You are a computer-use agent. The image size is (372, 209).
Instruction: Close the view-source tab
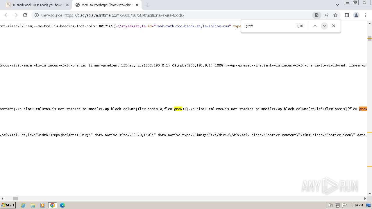pyautogui.click(x=137, y=5)
